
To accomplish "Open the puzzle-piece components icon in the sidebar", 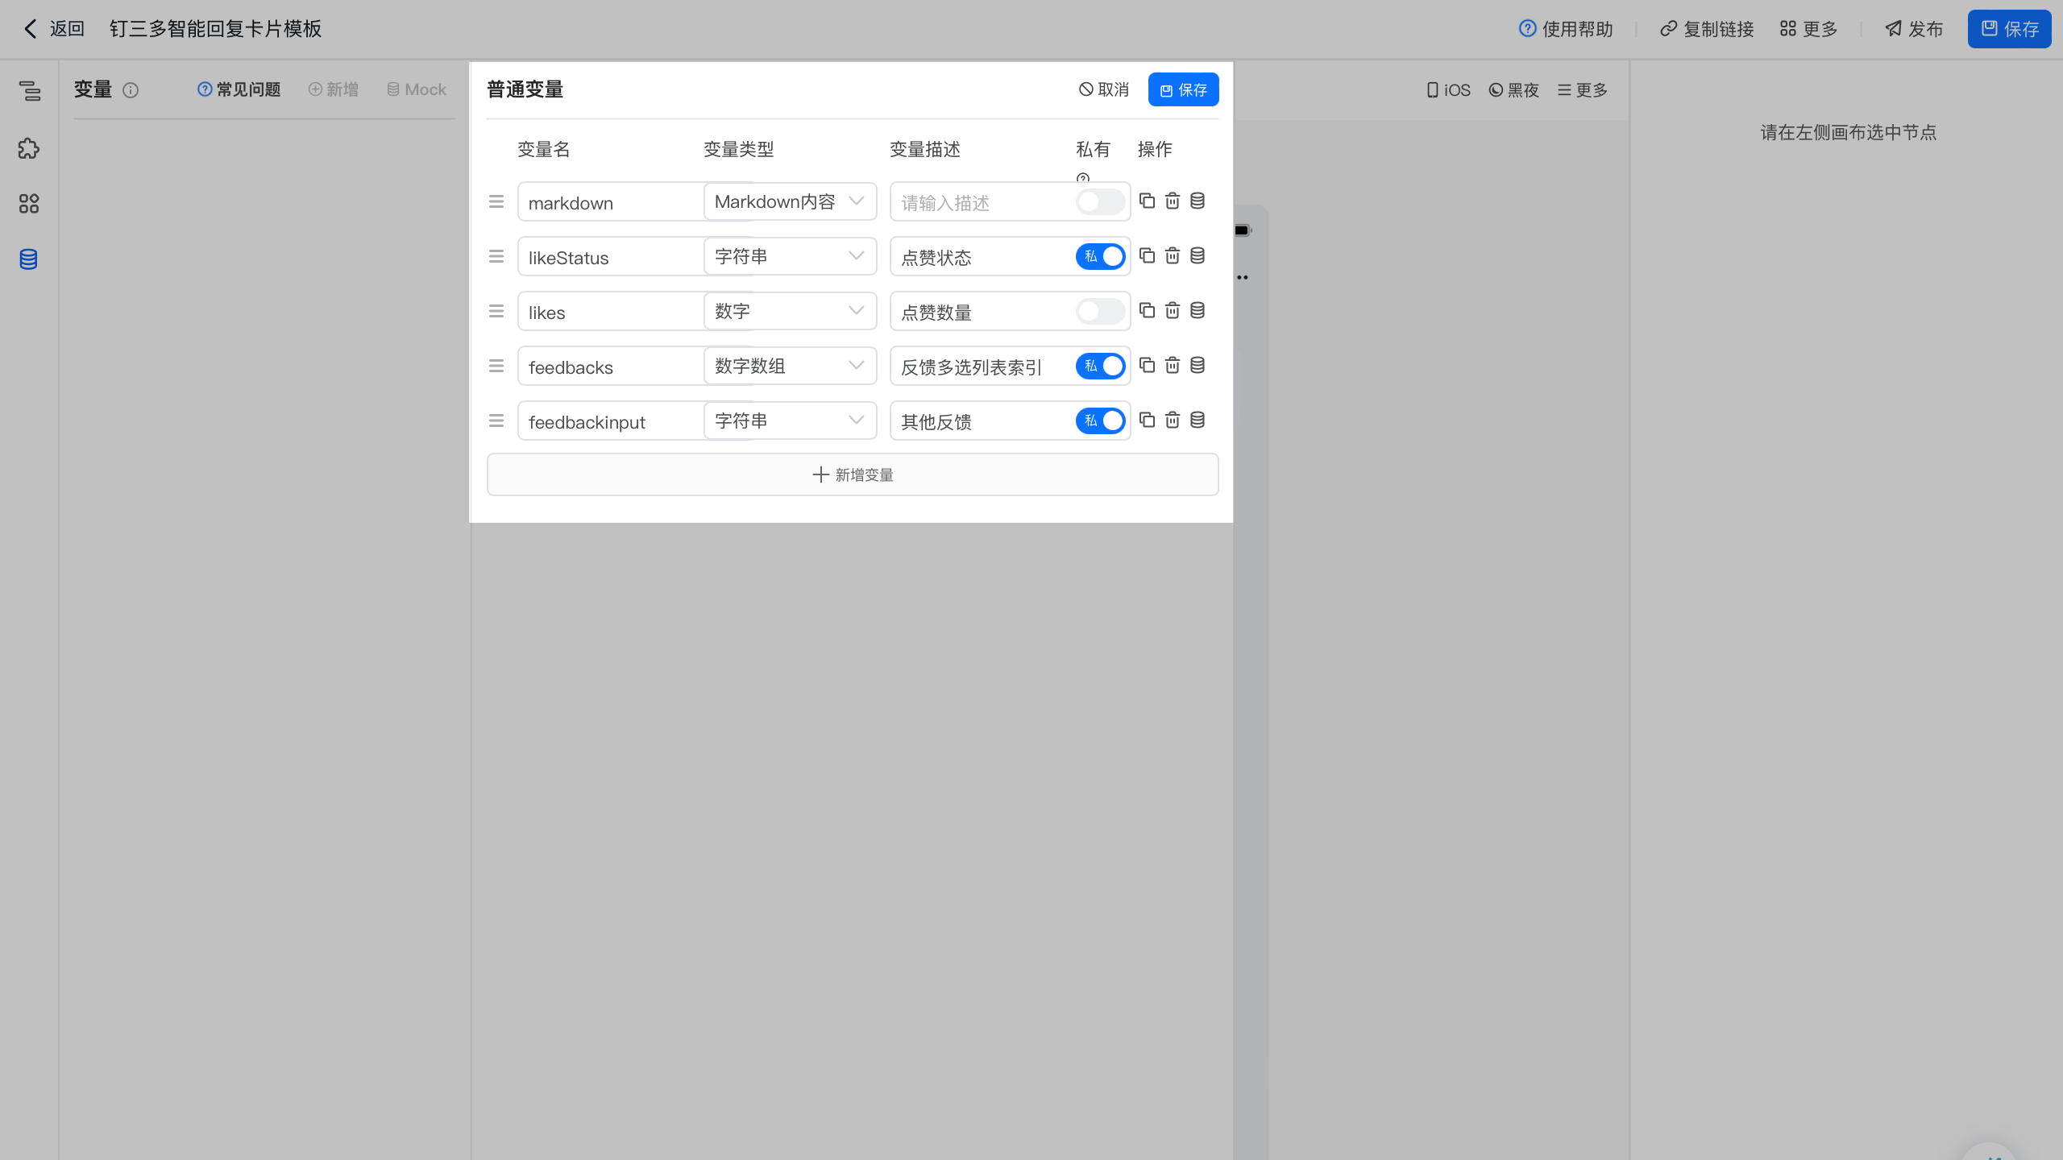I will point(28,148).
